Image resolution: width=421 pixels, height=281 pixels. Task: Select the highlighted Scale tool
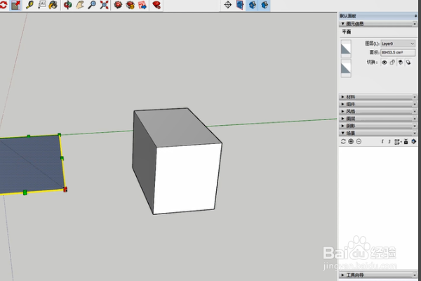16,5
